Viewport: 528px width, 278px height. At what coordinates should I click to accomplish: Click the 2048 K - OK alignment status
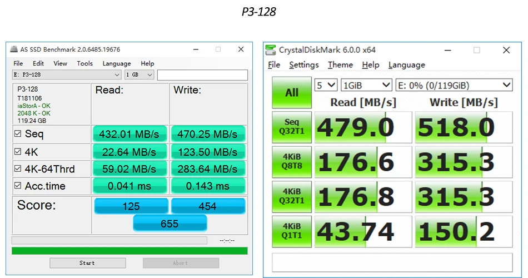(34, 113)
